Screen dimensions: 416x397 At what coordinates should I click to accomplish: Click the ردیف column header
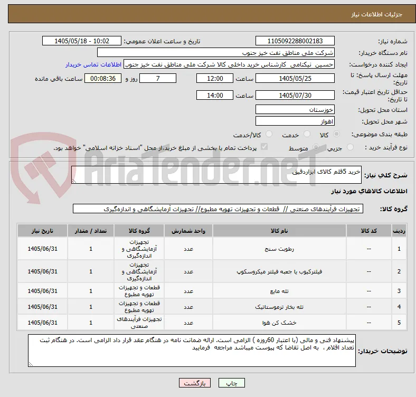tap(399, 231)
